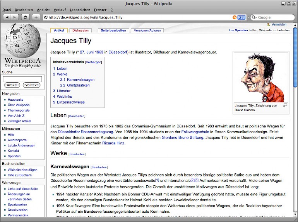Click the Artikel search button
The height and width of the screenshot is (222, 298).
point(12,85)
